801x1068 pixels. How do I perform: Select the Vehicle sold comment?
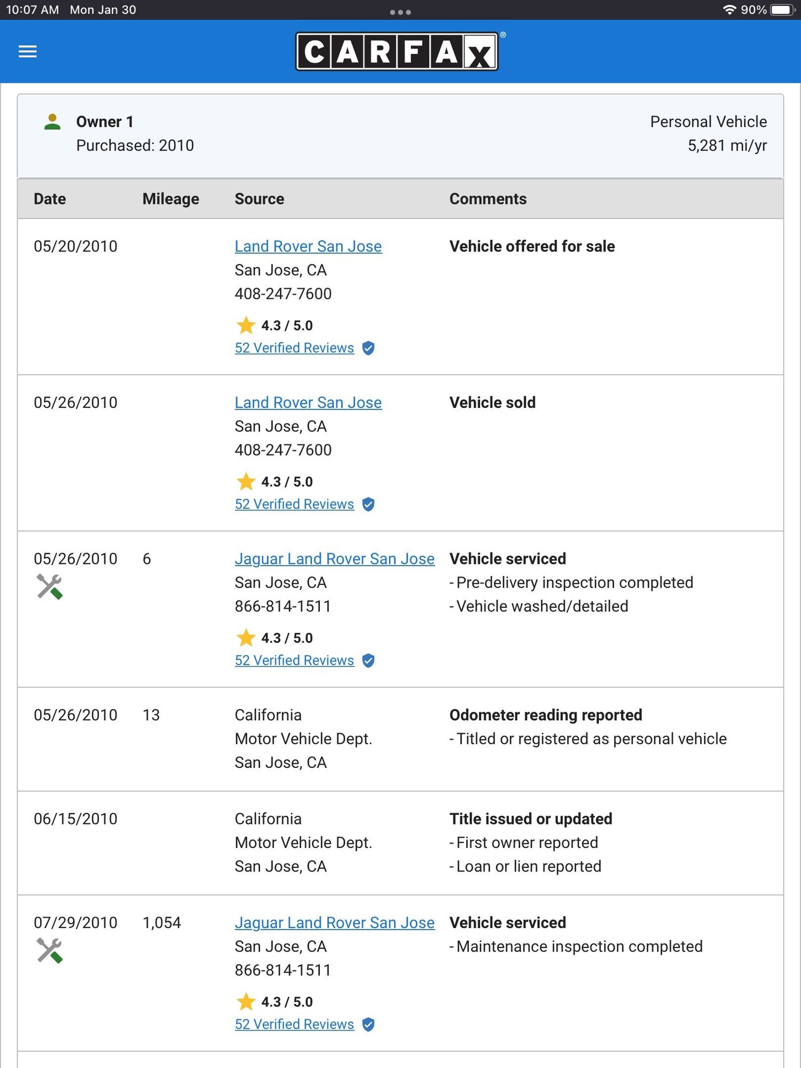pos(492,403)
